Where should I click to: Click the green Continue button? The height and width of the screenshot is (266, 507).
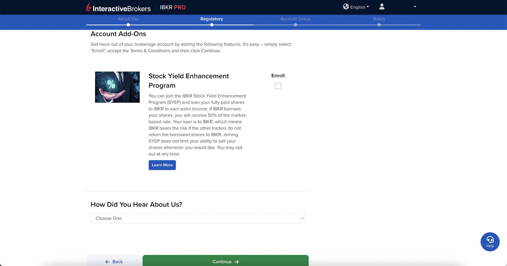[226, 261]
